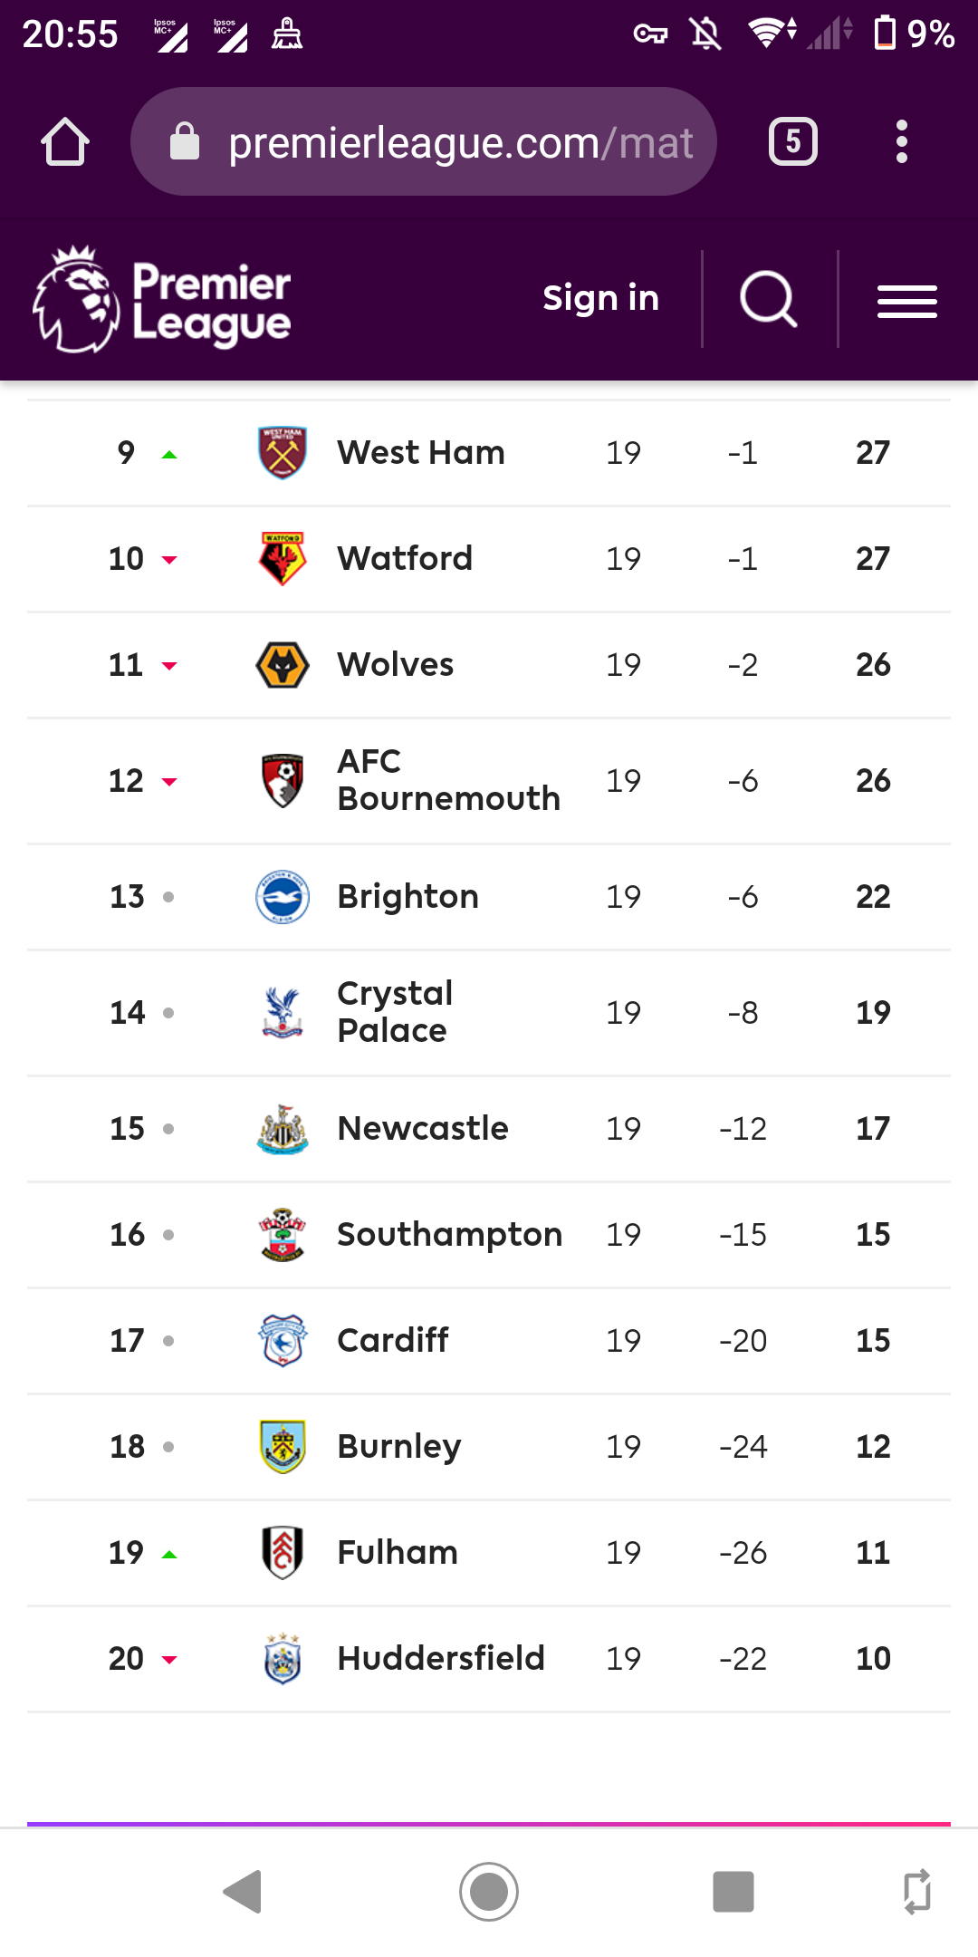Open Chrome's three-dot overflow menu
Image resolution: width=978 pixels, height=1957 pixels.
901,142
